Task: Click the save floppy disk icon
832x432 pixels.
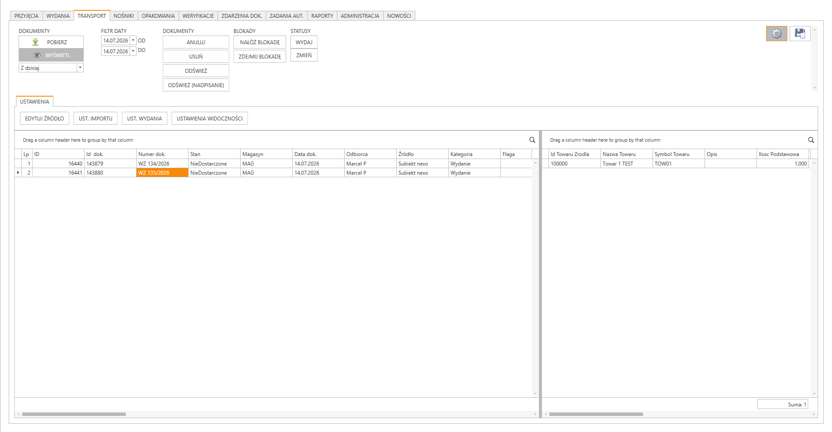Action: coord(800,33)
